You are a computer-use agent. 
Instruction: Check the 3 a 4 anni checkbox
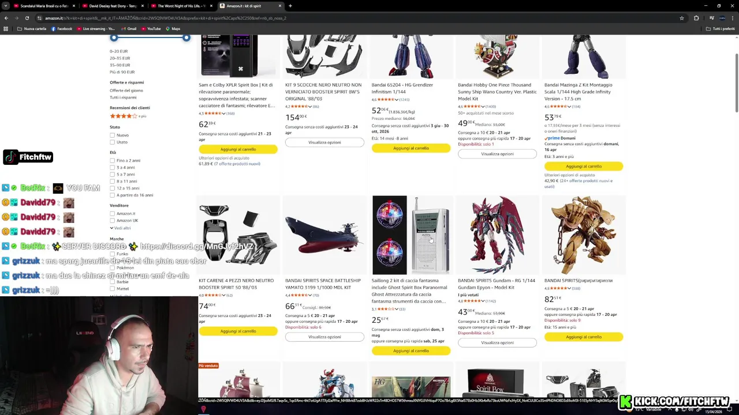(x=112, y=167)
